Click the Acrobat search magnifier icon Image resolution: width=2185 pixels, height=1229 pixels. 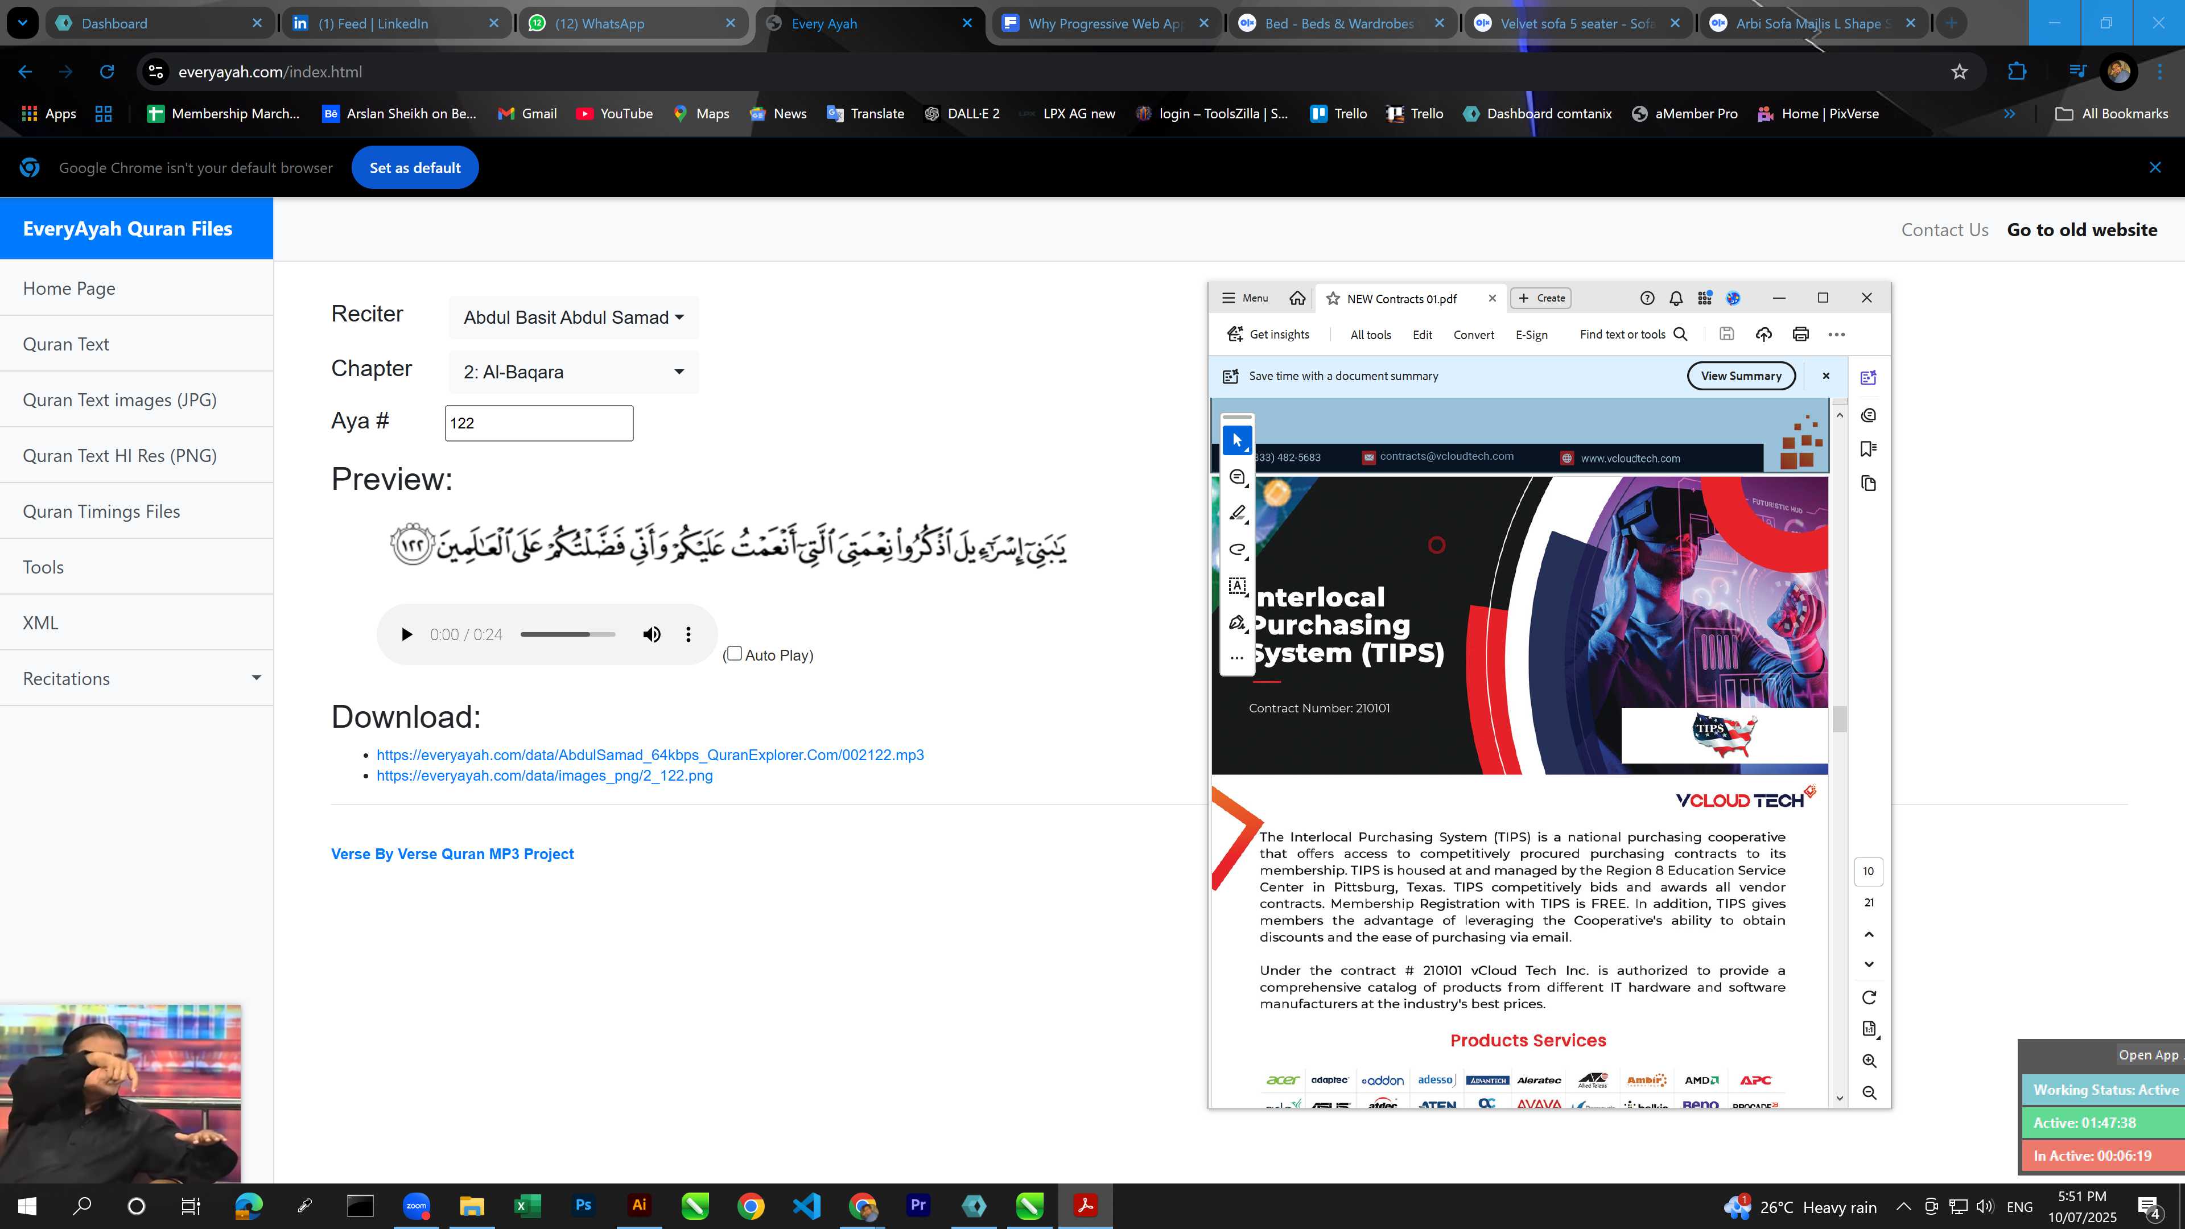pyautogui.click(x=1680, y=334)
